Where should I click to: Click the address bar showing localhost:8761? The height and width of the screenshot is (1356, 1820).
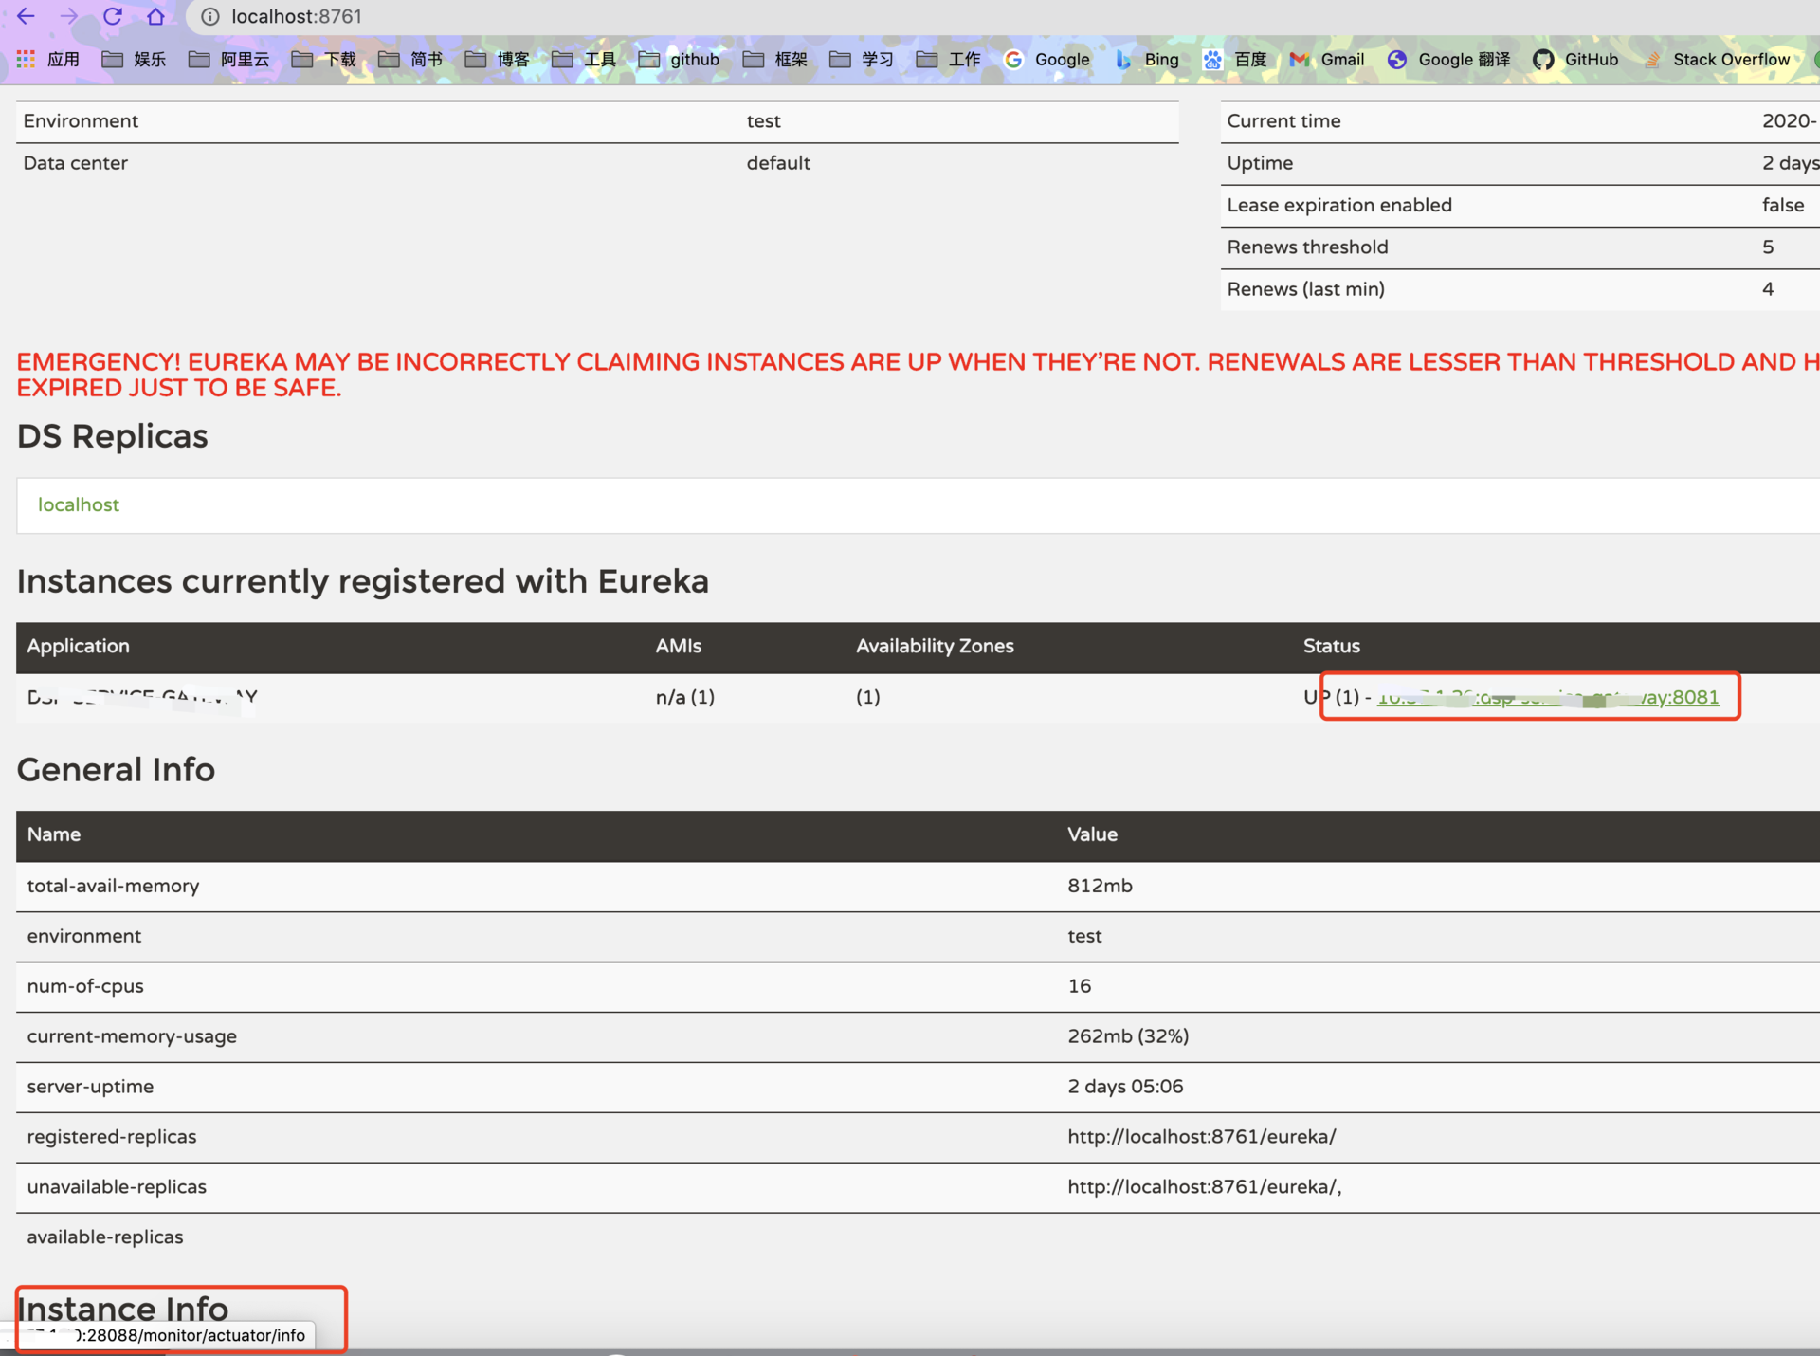point(297,16)
